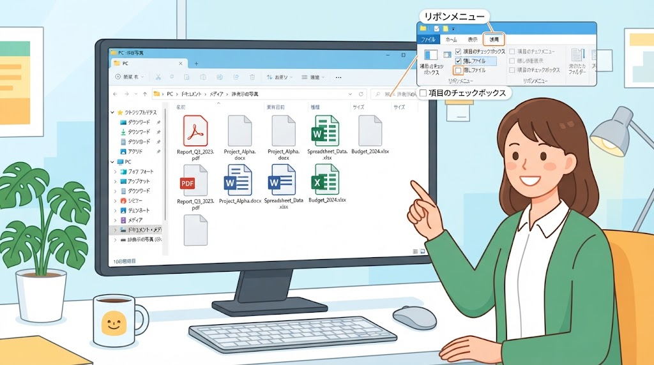
Task: Select the green Spreadtheet_Data.xlsx file icon
Action: pyautogui.click(x=325, y=131)
